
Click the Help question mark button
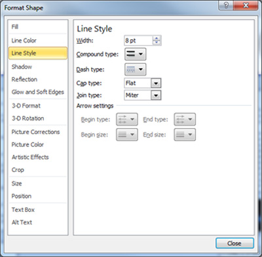(226, 5)
